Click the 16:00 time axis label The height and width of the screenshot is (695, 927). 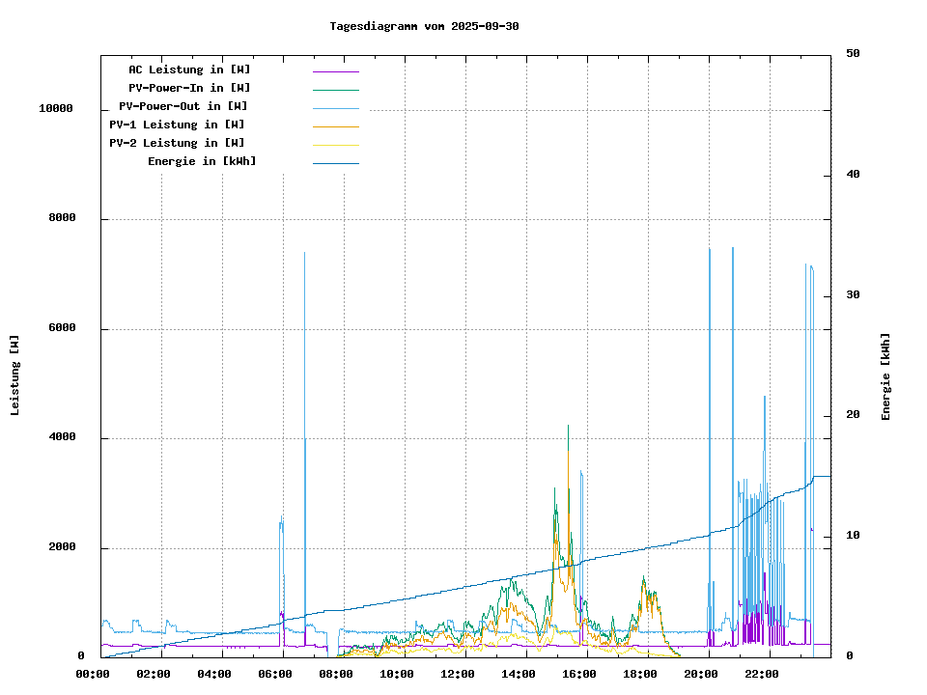click(578, 674)
